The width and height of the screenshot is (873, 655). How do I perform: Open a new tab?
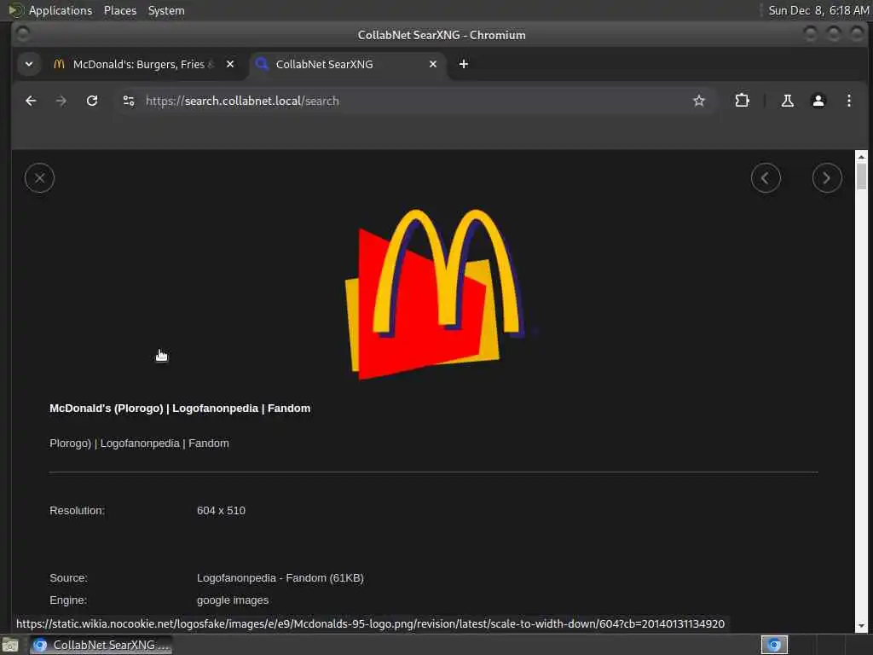click(463, 64)
